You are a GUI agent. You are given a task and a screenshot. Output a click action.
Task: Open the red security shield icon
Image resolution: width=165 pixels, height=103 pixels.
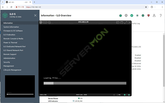148,15
